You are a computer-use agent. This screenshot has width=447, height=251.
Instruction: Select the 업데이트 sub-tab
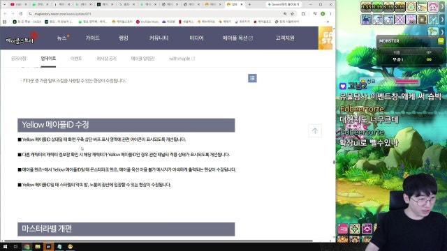[x=48, y=59]
